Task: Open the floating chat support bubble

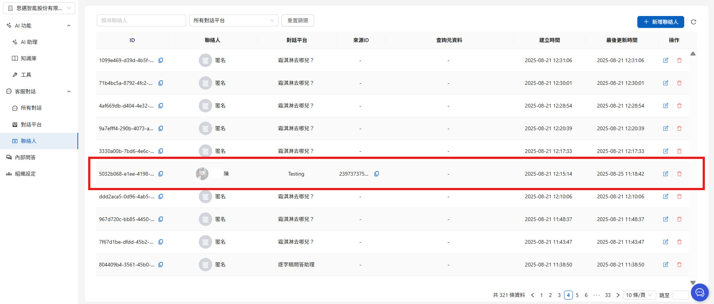Action: pyautogui.click(x=699, y=292)
